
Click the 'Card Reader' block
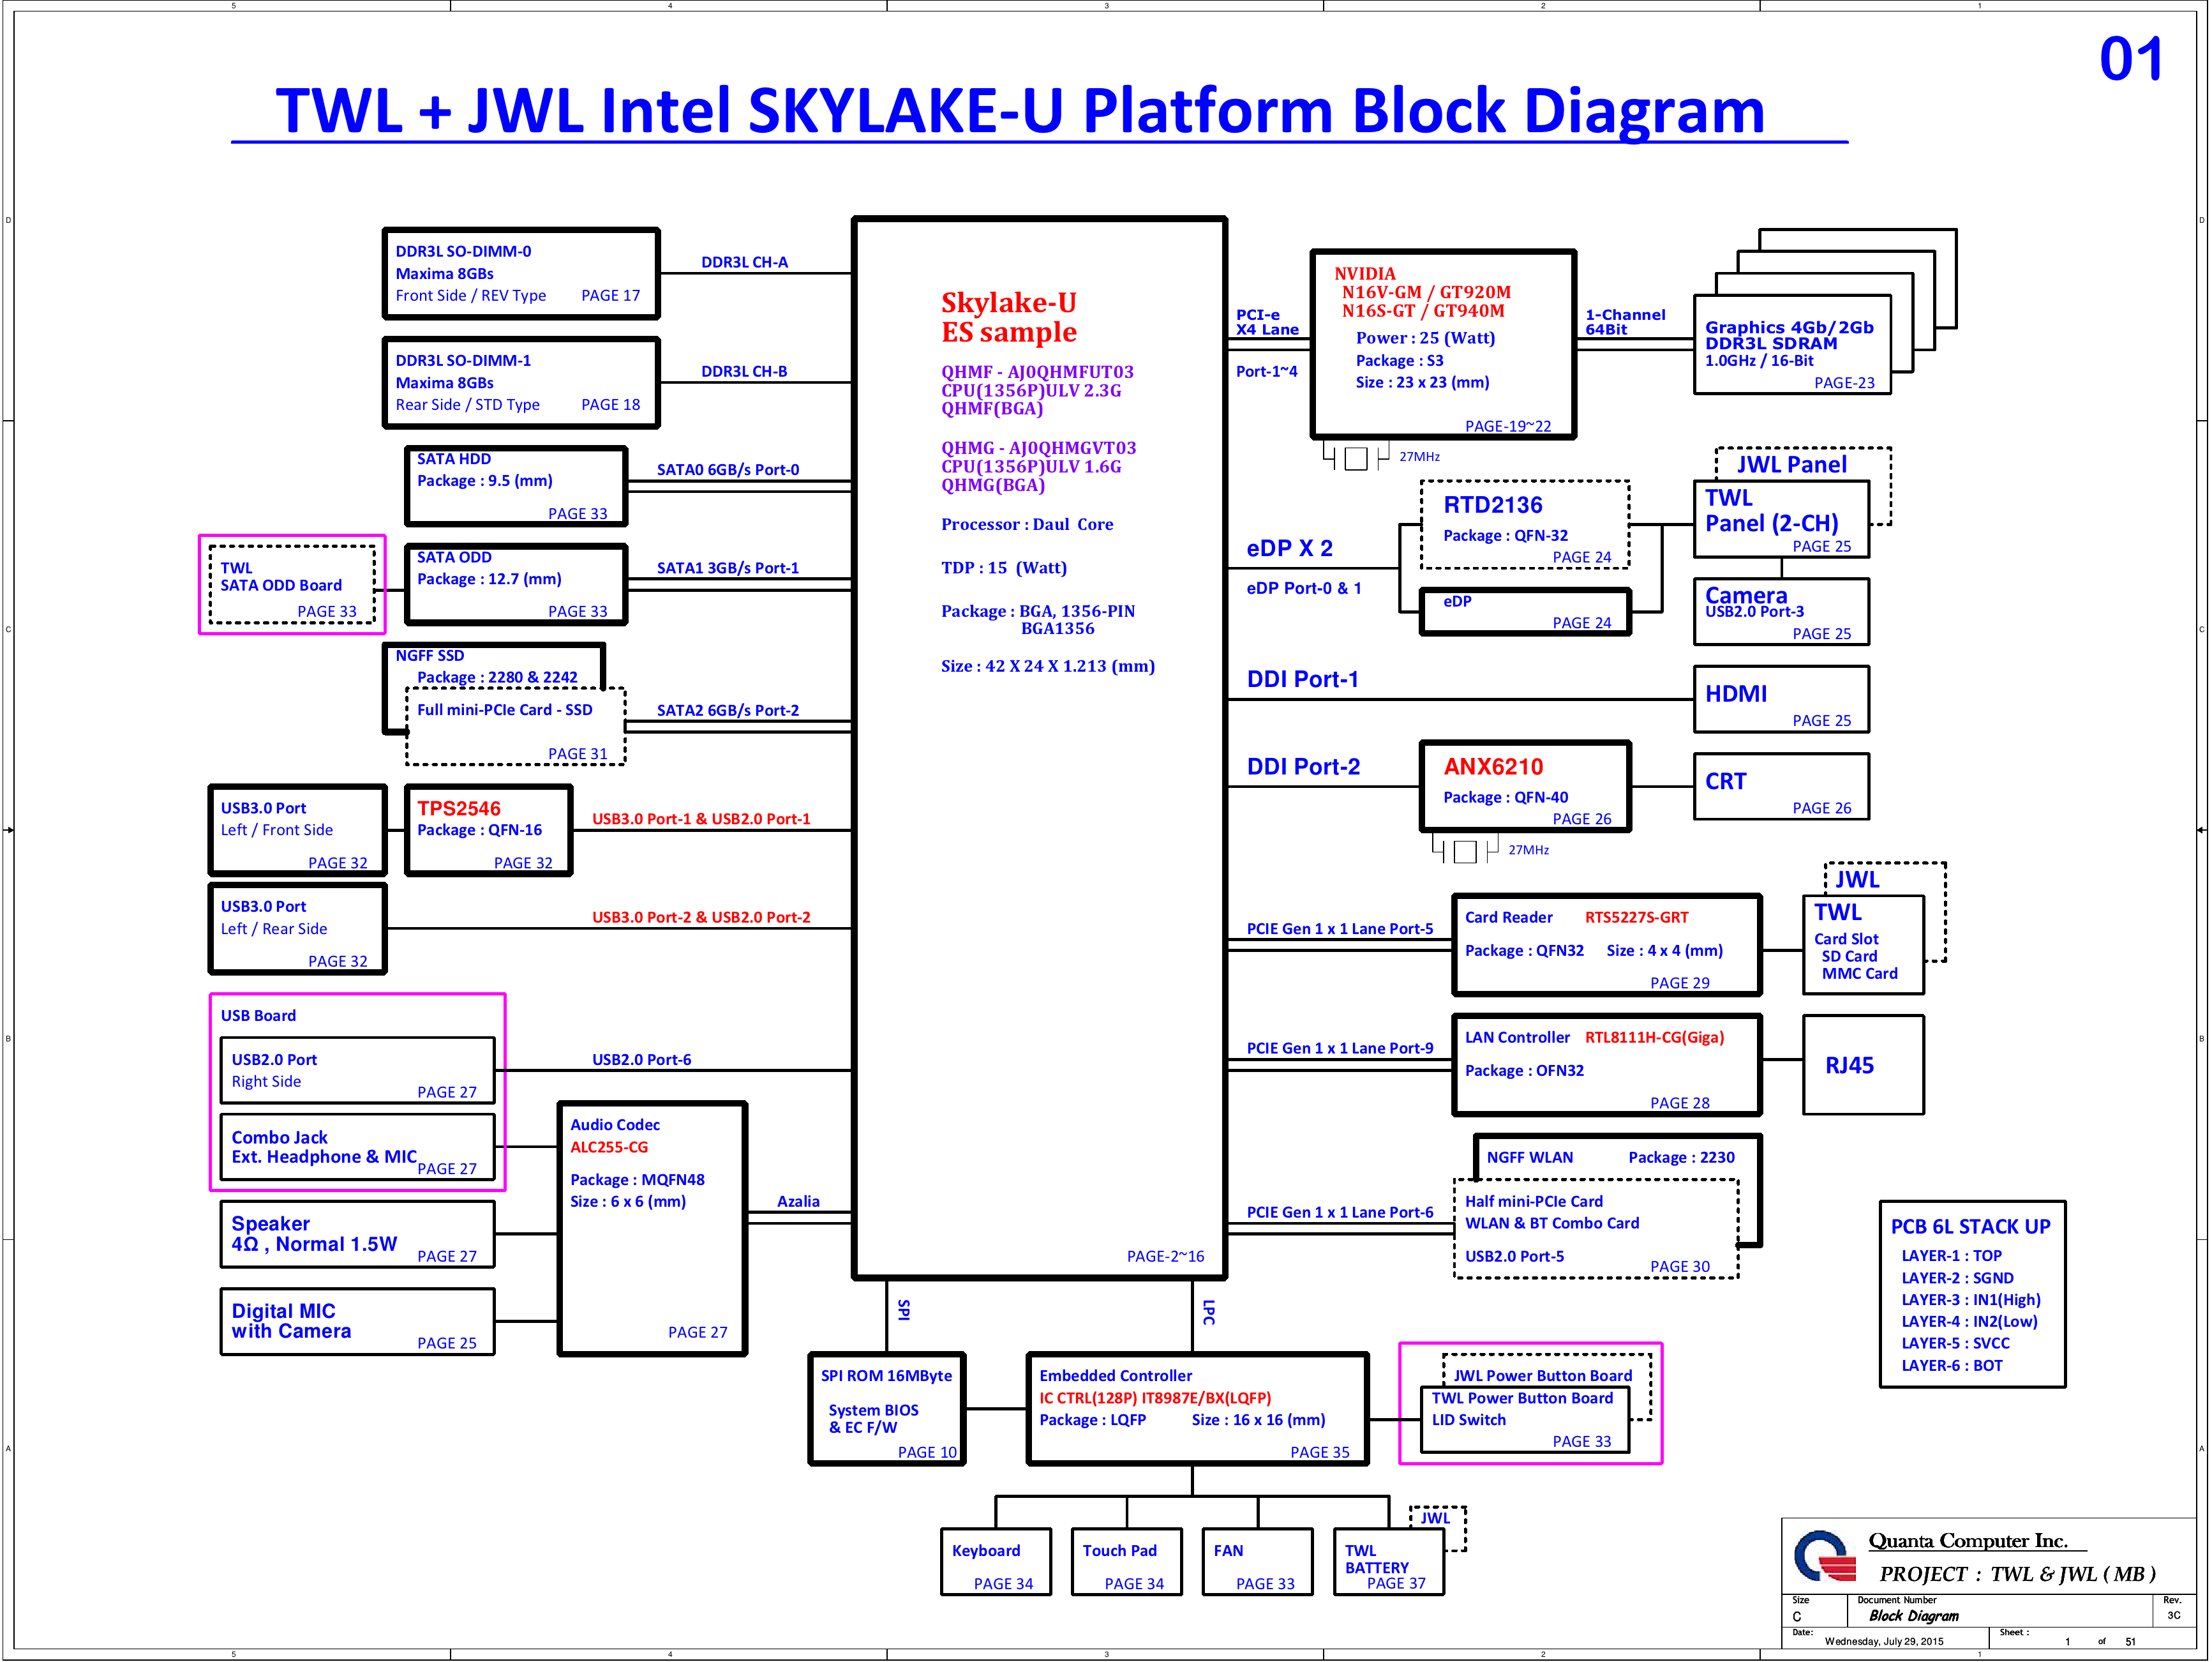pos(1607,946)
